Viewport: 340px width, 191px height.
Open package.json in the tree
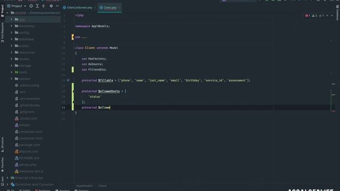point(28,145)
